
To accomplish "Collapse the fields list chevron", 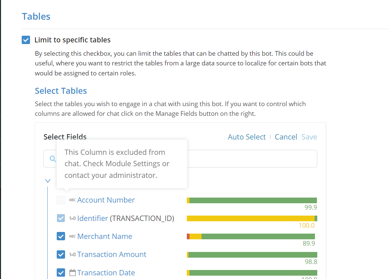I will click(x=48, y=181).
